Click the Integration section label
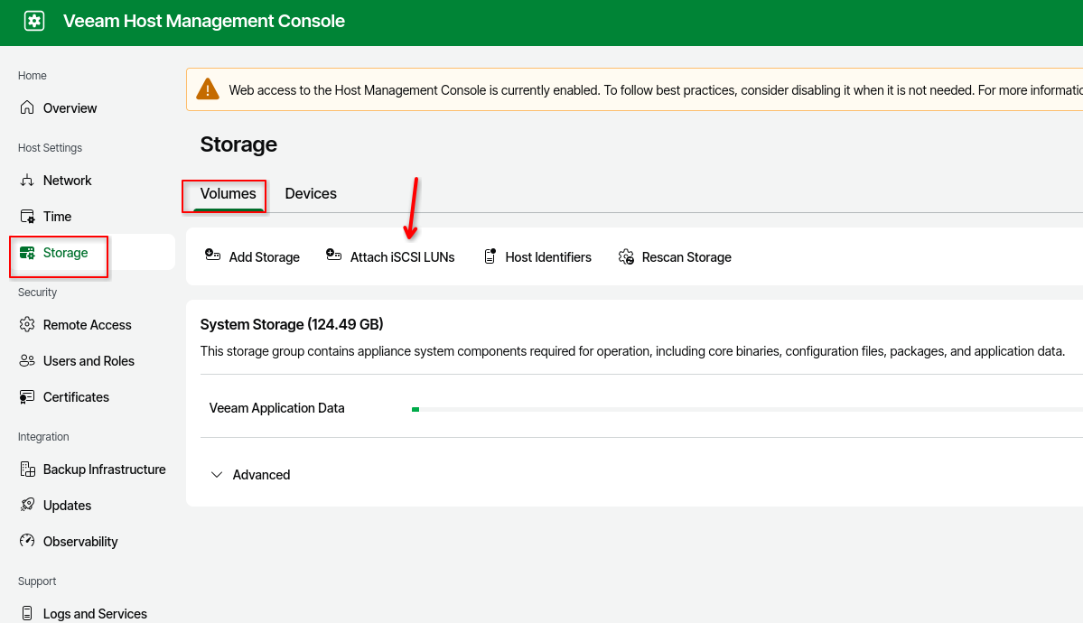Screen dimensions: 1083x623 [x=43, y=436]
